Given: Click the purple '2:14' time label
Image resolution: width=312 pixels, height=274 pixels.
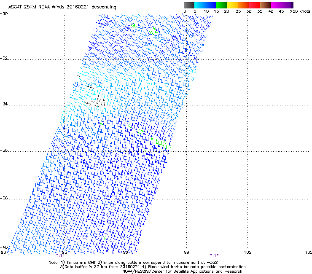Looking at the screenshot, I should [60, 256].
